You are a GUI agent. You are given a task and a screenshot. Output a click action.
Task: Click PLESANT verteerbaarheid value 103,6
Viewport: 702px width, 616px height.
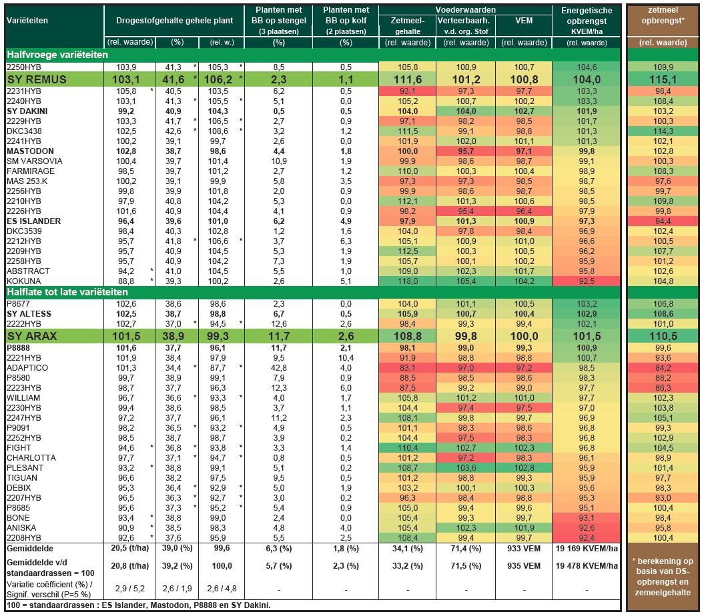point(466,467)
